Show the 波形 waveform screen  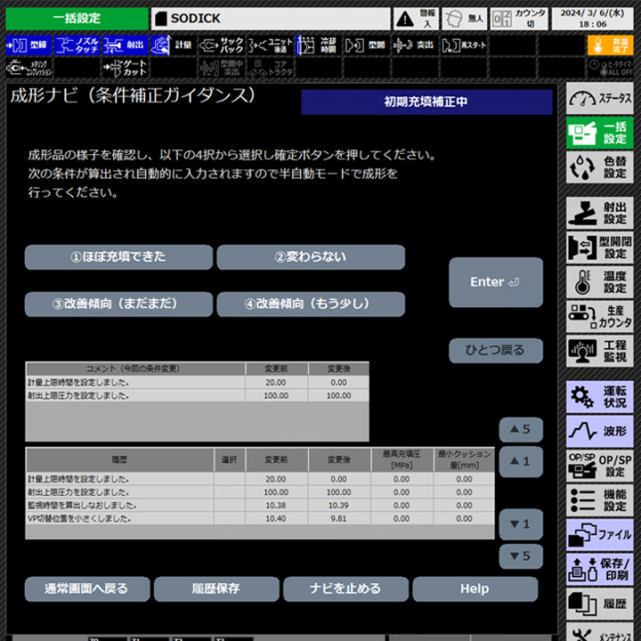tap(599, 431)
